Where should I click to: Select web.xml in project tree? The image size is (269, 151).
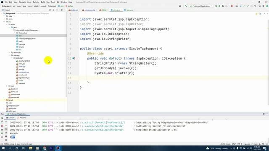click(21, 83)
